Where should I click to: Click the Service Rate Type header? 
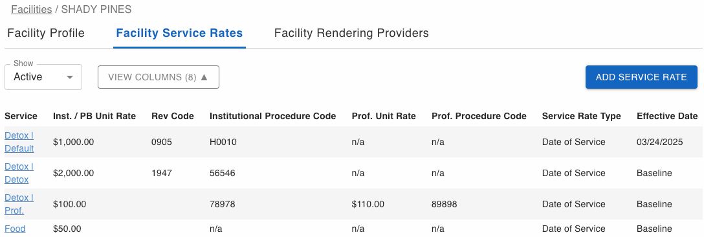tap(582, 116)
